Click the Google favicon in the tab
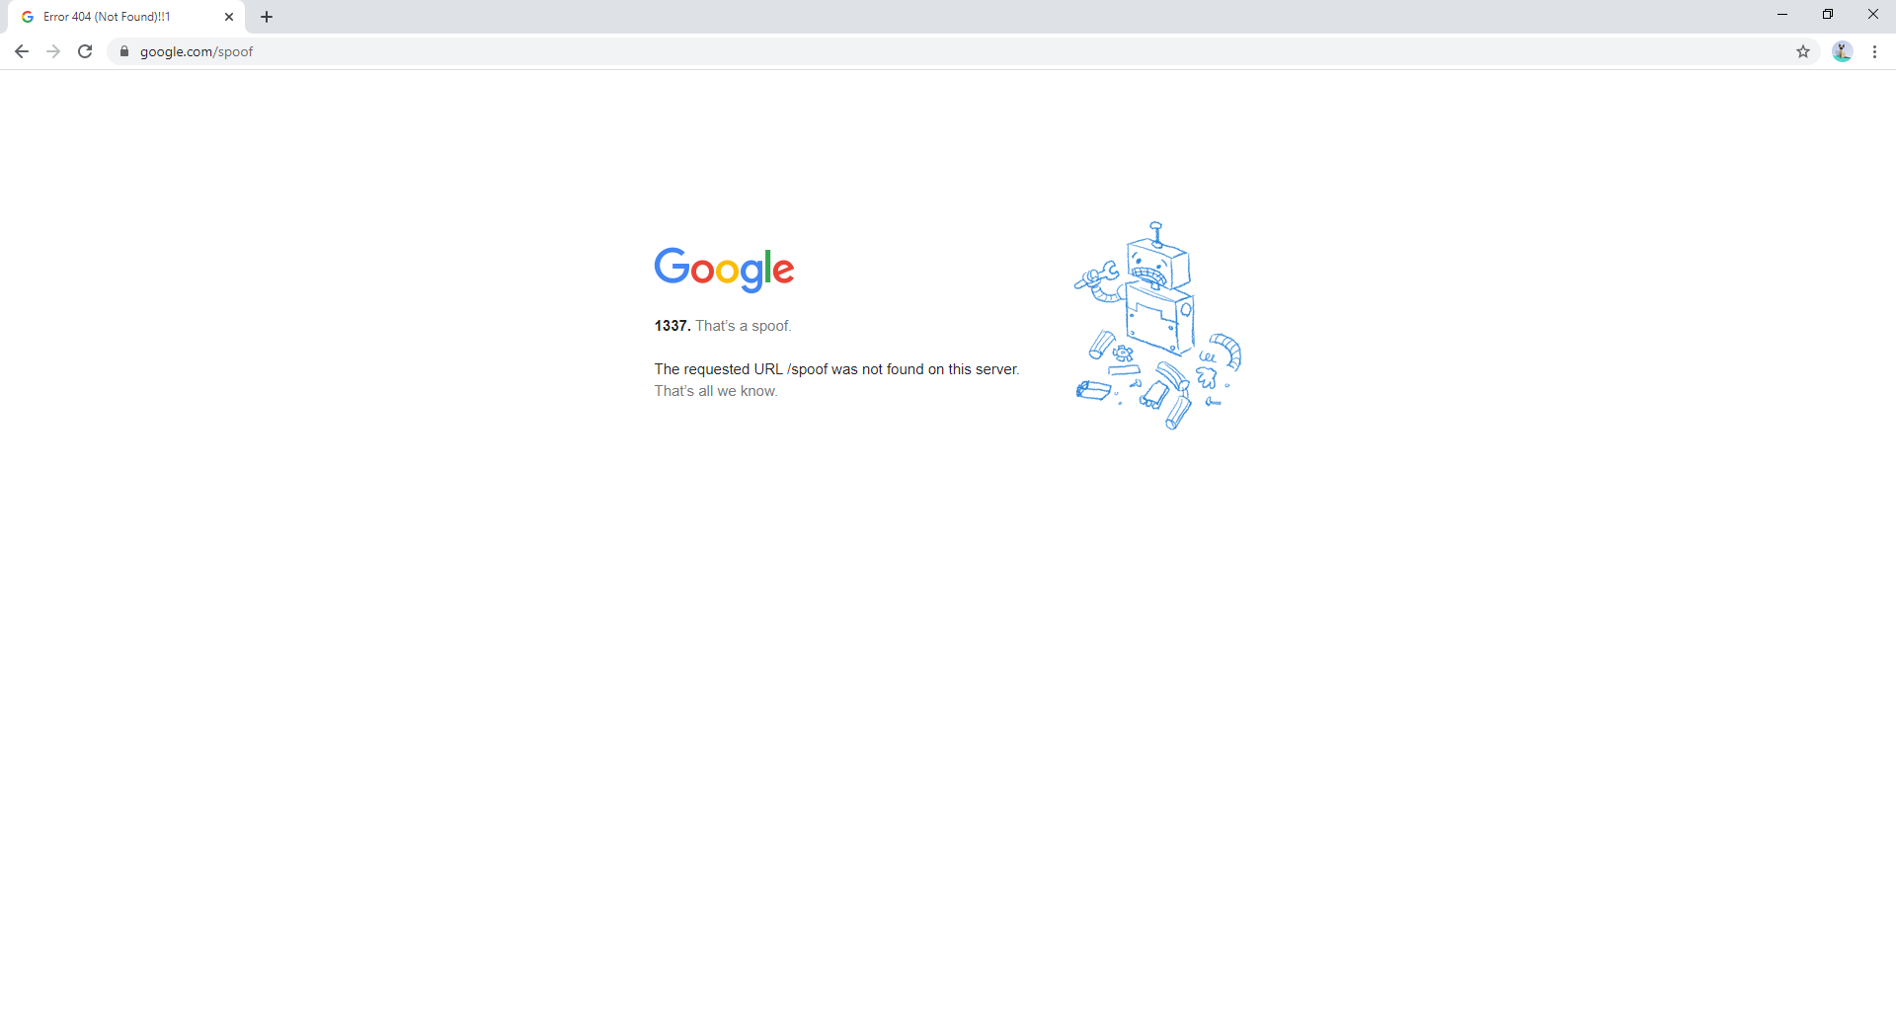Image resolution: width=1896 pixels, height=1026 pixels. coord(28,17)
